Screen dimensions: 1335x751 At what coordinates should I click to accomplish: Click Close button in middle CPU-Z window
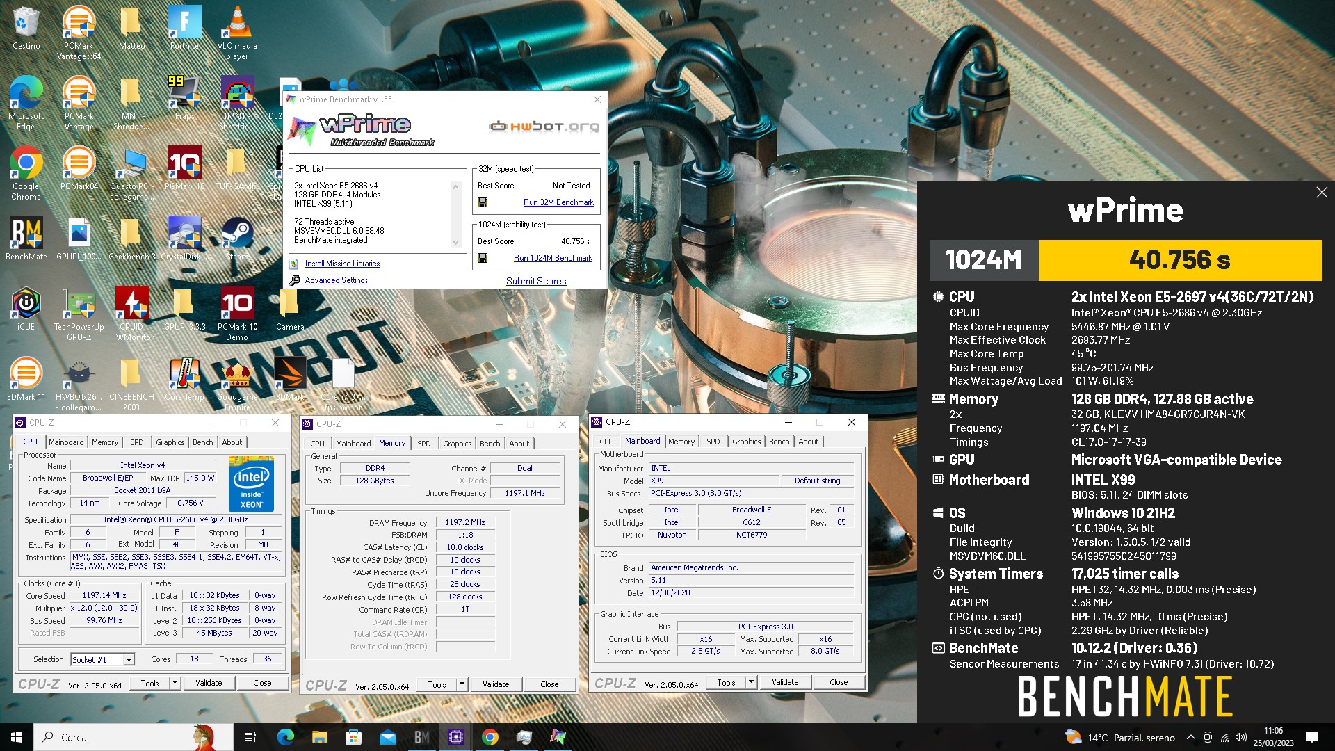pos(549,684)
